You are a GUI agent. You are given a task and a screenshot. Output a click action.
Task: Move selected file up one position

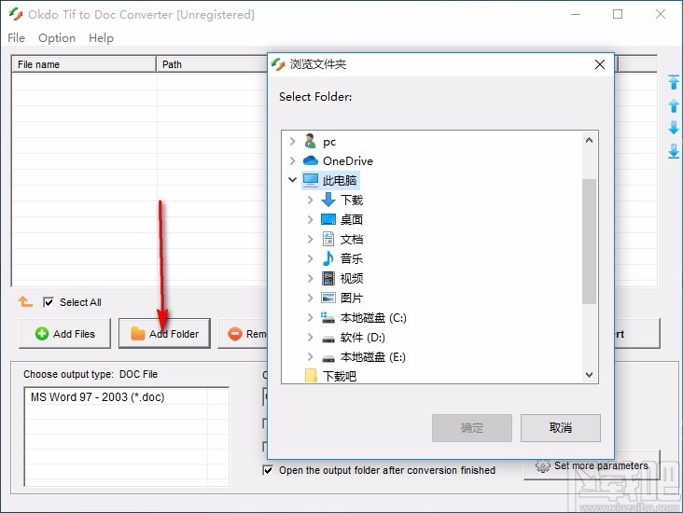[674, 105]
